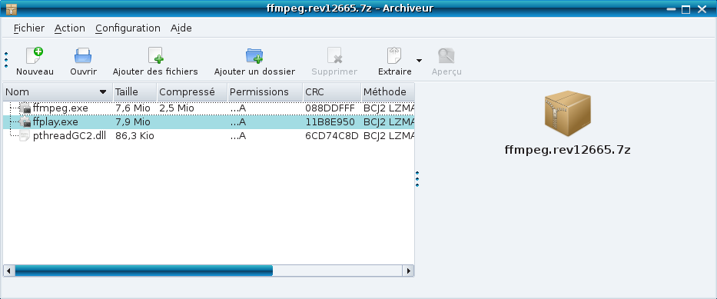Click the ffmpeg.exe file icon
717x299 pixels.
25,108
